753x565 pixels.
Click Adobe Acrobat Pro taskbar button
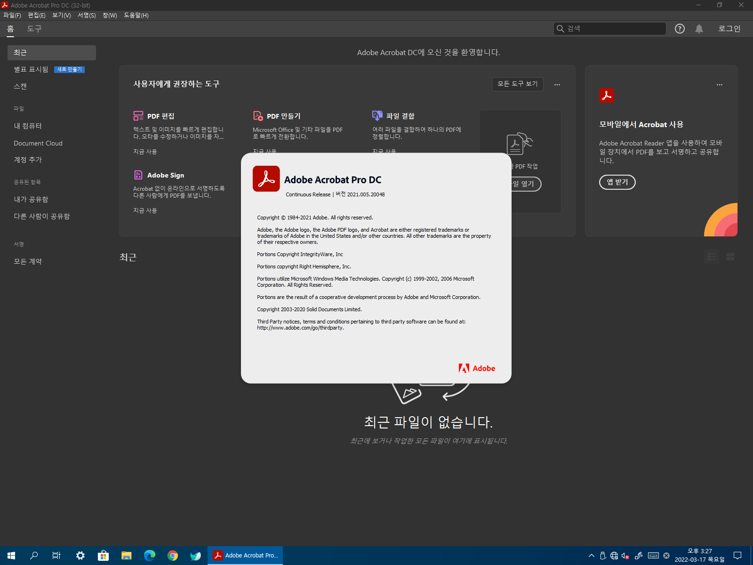pyautogui.click(x=245, y=556)
